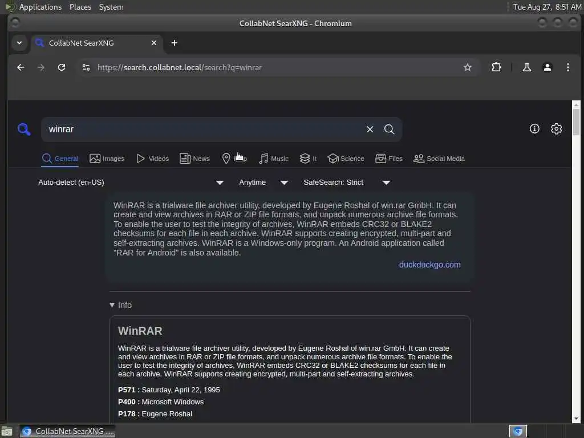
Task: Open the tab search dropdown
Action: coord(19,43)
